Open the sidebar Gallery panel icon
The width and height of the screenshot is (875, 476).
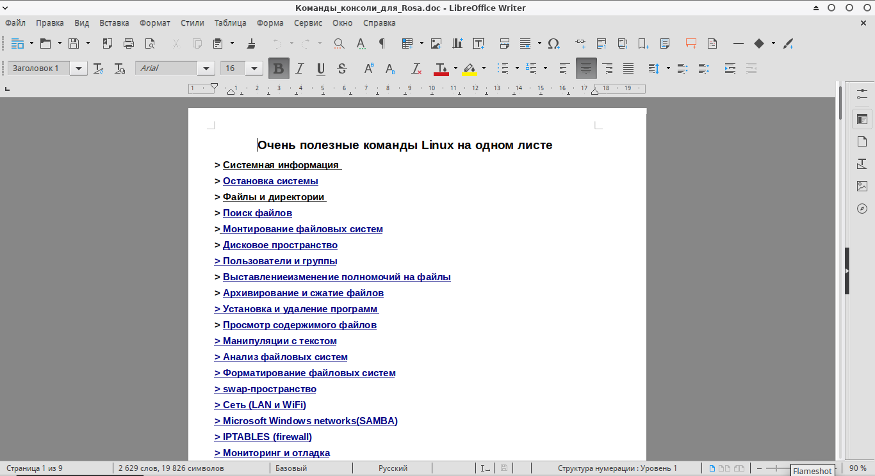(x=862, y=186)
